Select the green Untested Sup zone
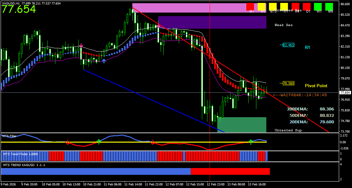 click(242, 125)
